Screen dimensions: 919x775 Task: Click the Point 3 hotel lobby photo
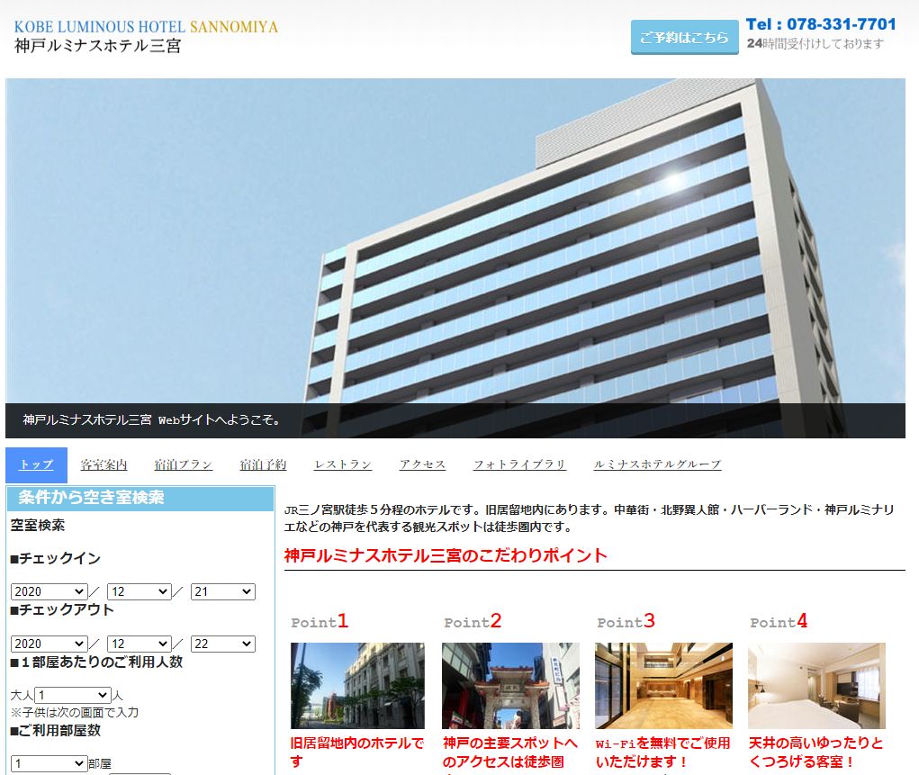click(x=663, y=686)
